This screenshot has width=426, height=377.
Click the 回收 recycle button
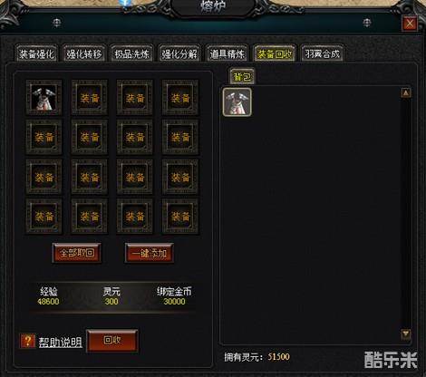click(112, 341)
